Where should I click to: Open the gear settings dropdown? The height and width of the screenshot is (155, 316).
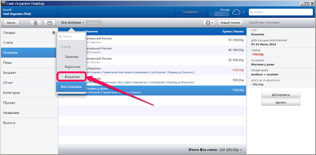pos(209,23)
